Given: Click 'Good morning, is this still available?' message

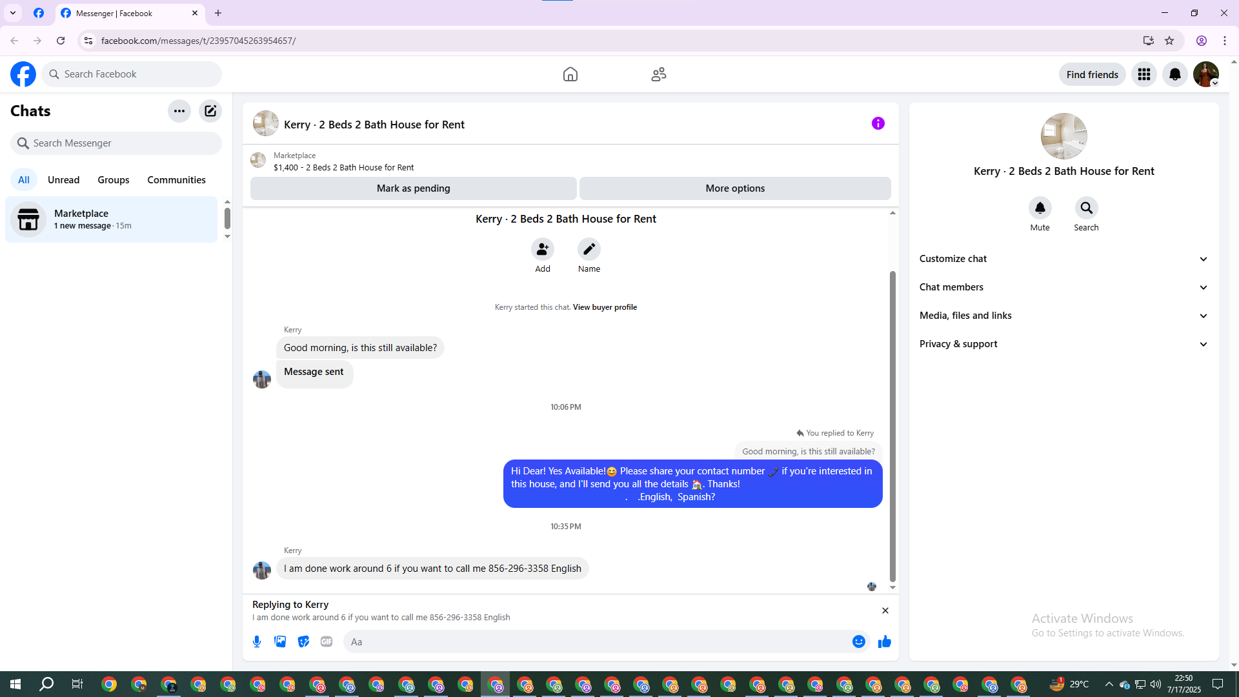Looking at the screenshot, I should [360, 348].
